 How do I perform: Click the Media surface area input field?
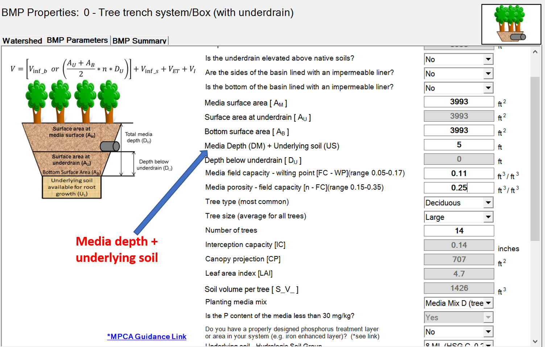pos(459,102)
